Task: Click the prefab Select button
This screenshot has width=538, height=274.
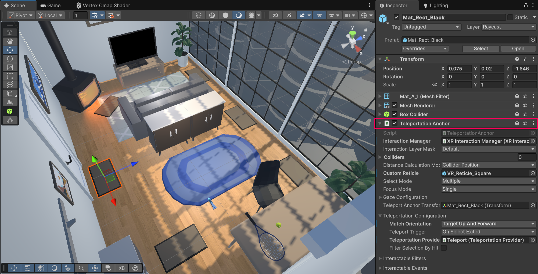Action: point(480,49)
